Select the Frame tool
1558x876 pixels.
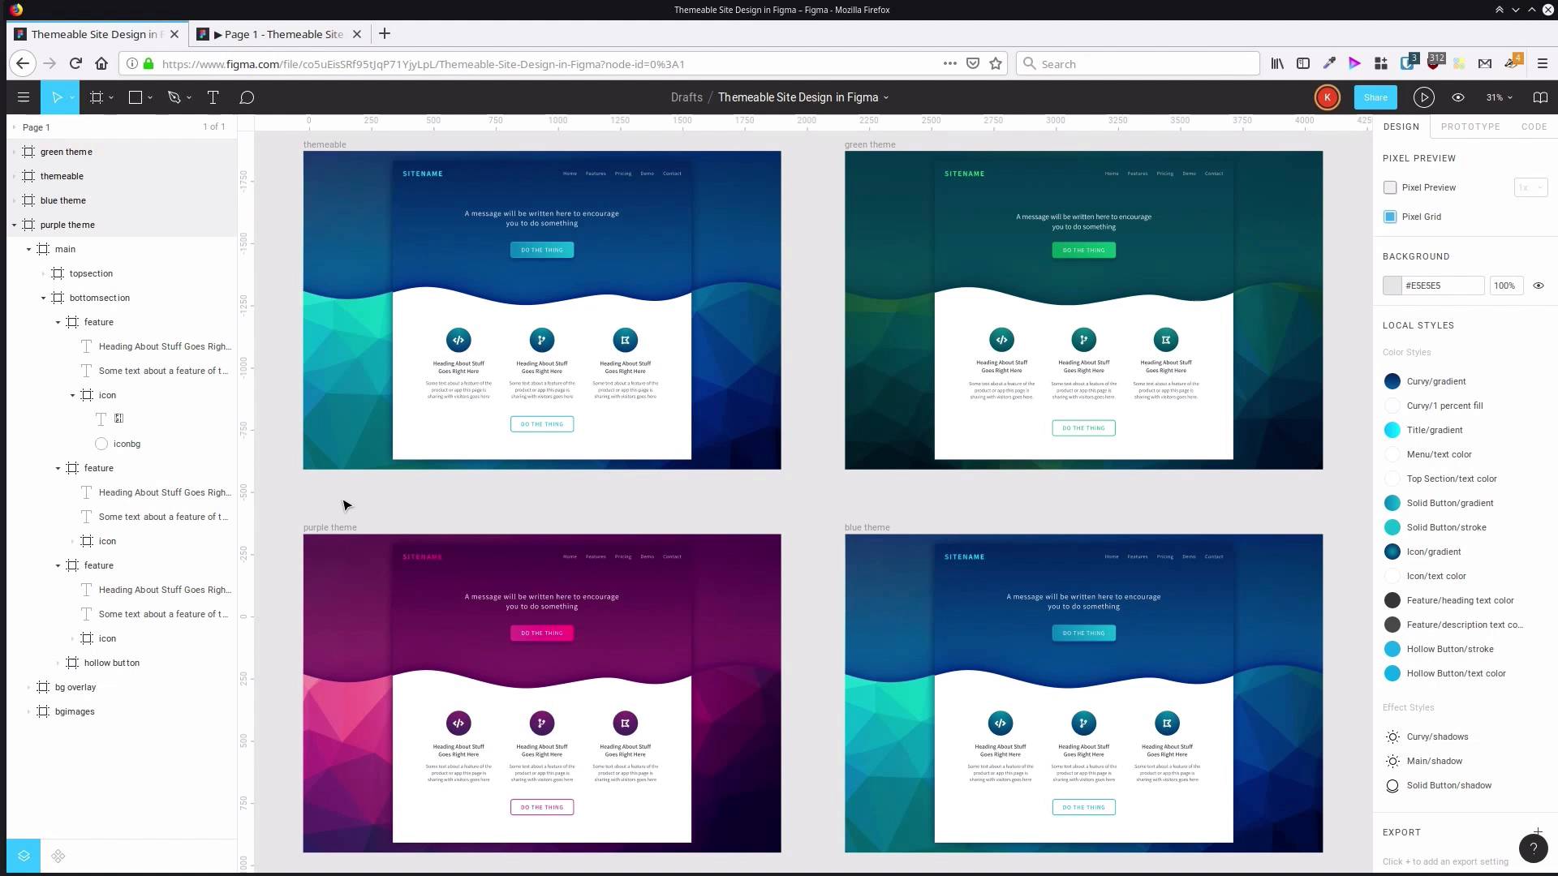click(x=95, y=97)
